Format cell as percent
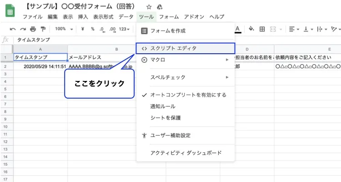 93,29
